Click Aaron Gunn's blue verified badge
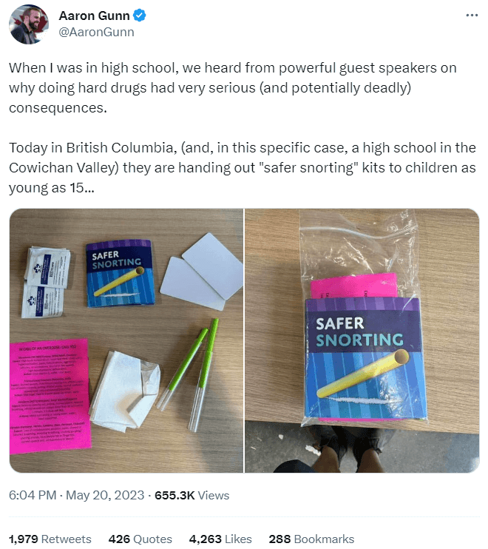488x549 pixels. [x=139, y=16]
